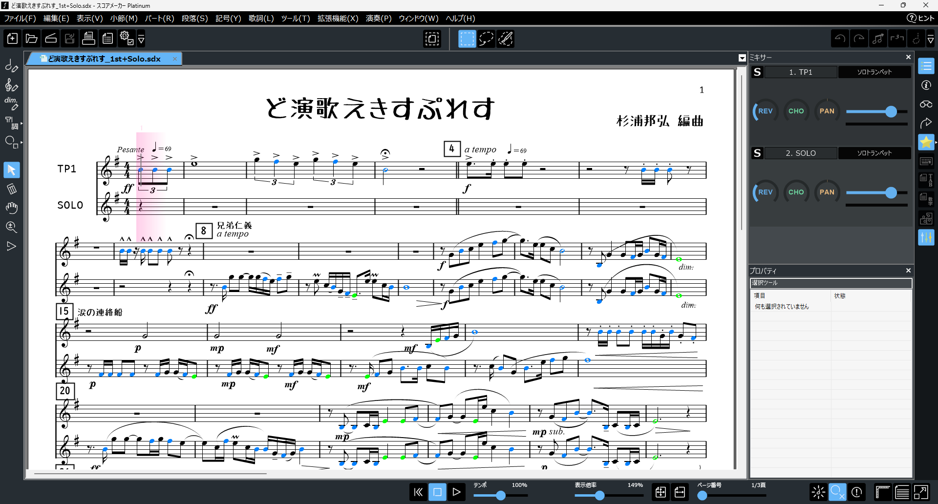Click the print icon in toolbar
Image resolution: width=938 pixels, height=504 pixels.
tap(88, 39)
